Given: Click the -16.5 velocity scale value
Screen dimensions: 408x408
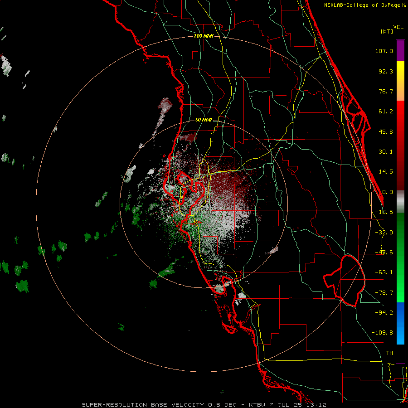Looking at the screenshot, I should pyautogui.click(x=384, y=212).
